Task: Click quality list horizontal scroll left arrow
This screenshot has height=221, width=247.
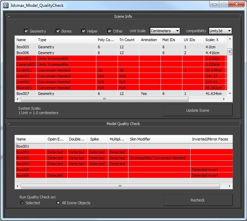Action: pos(17,186)
